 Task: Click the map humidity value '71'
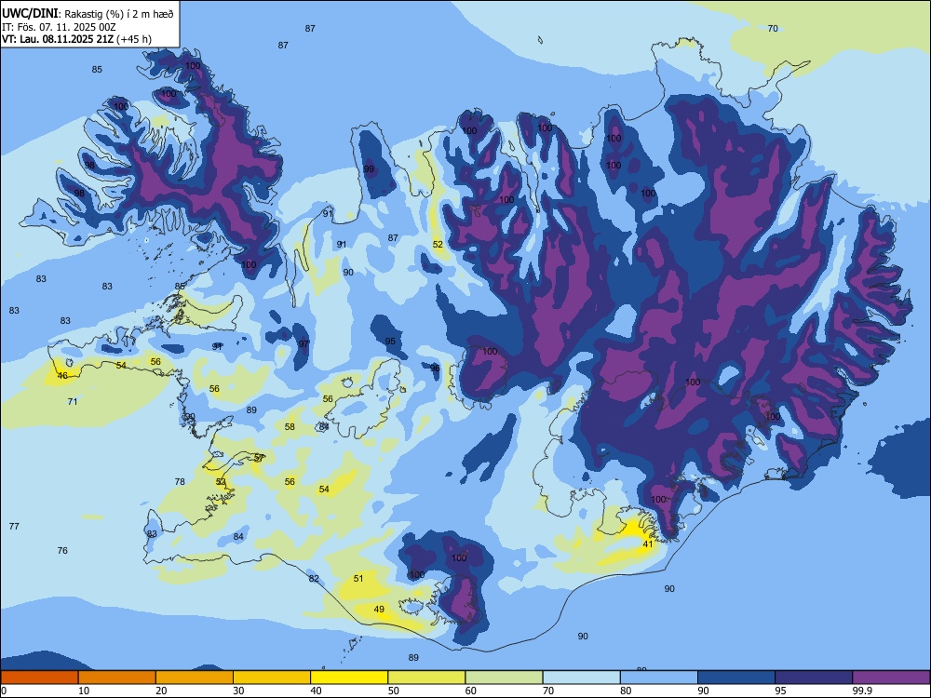click(73, 401)
